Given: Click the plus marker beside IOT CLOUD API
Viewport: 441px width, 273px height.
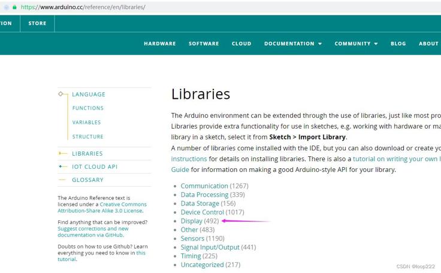Looking at the screenshot, I should point(60,166).
